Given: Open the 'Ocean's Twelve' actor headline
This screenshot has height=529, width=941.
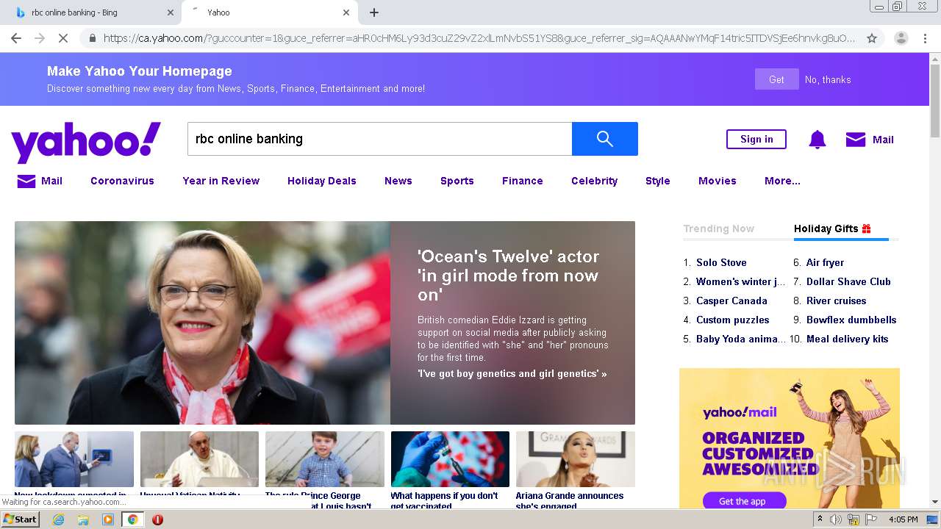Looking at the screenshot, I should tap(508, 276).
